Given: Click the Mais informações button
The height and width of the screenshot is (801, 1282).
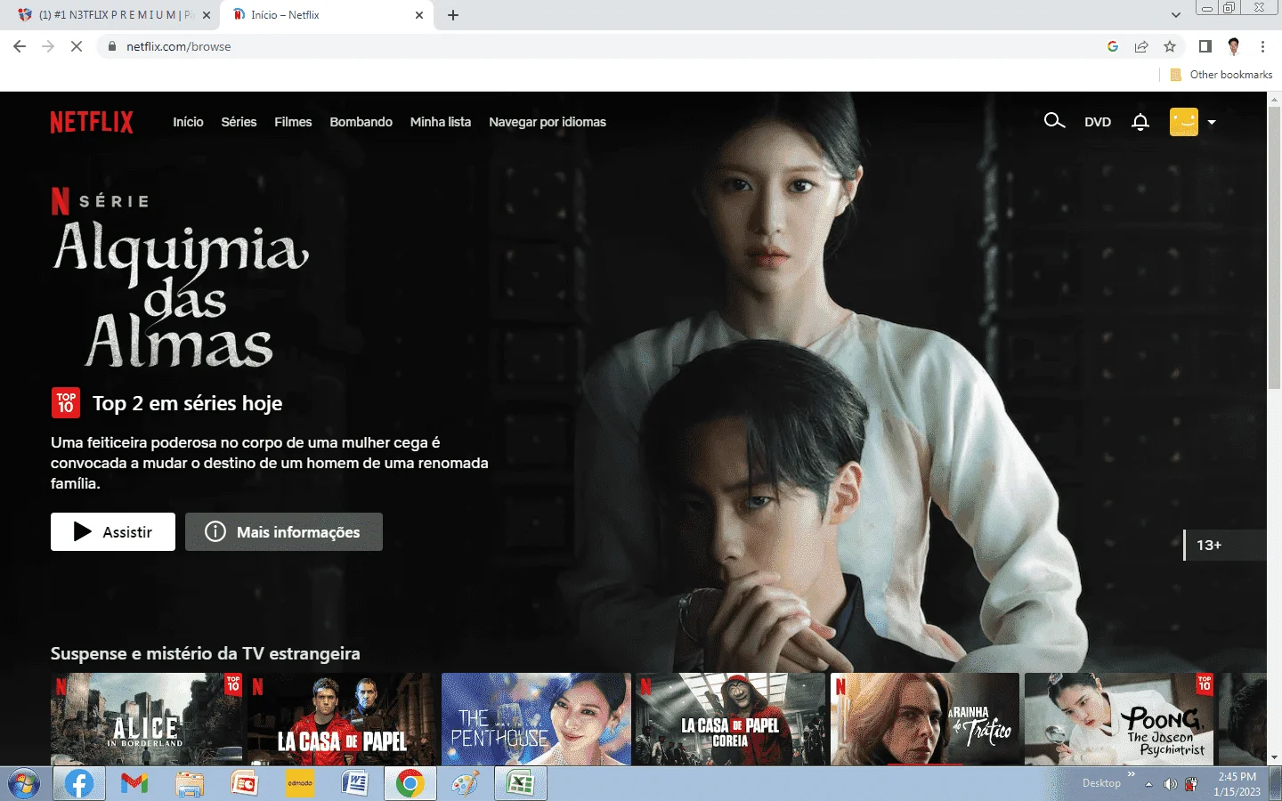Looking at the screenshot, I should [x=284, y=531].
